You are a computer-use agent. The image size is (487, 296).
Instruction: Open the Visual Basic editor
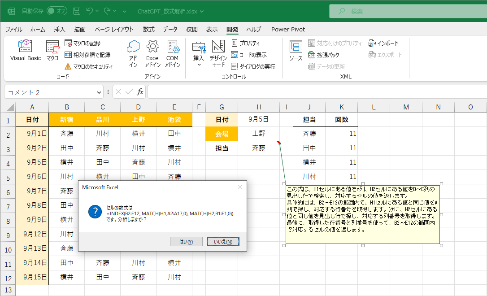25,50
